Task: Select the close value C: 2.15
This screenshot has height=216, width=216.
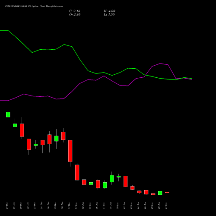Action: coord(75,11)
